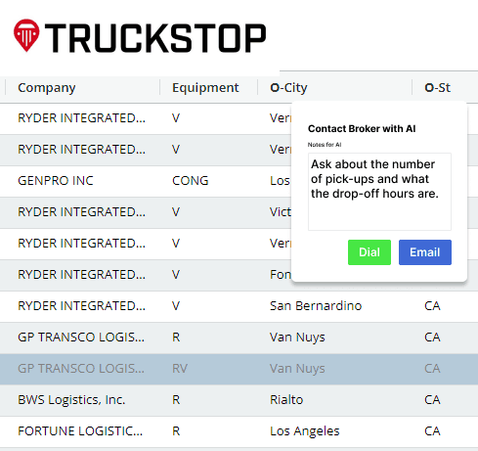Click the CONG equipment cell
Viewport: 478px width, 451px height.
(191, 181)
